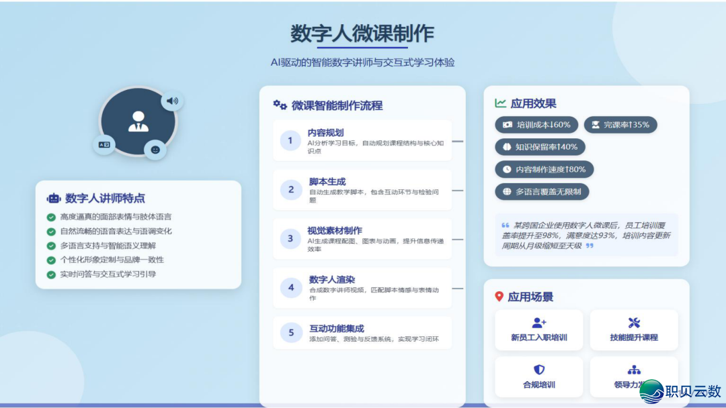The image size is (726, 408).
Task: Click the brain icon in 知识保留率↑40% tag
Action: click(x=507, y=147)
